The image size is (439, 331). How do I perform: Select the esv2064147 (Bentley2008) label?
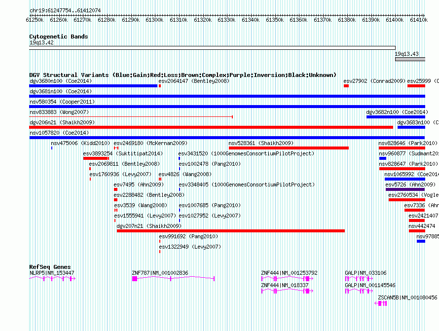coord(194,81)
